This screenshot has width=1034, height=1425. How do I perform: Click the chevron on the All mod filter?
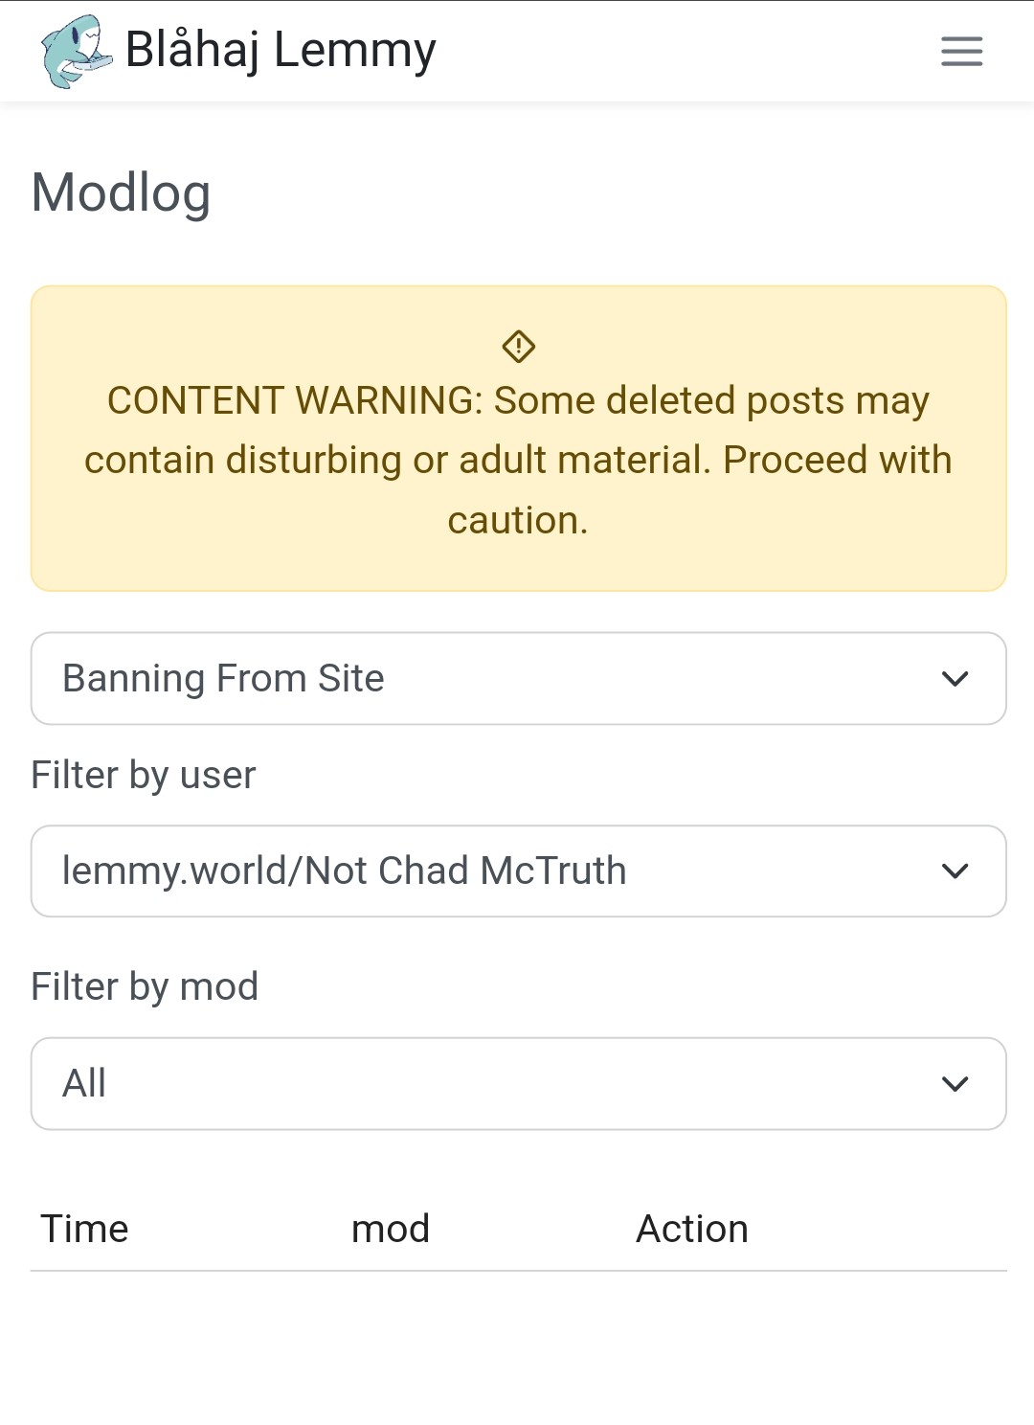[x=955, y=1084]
